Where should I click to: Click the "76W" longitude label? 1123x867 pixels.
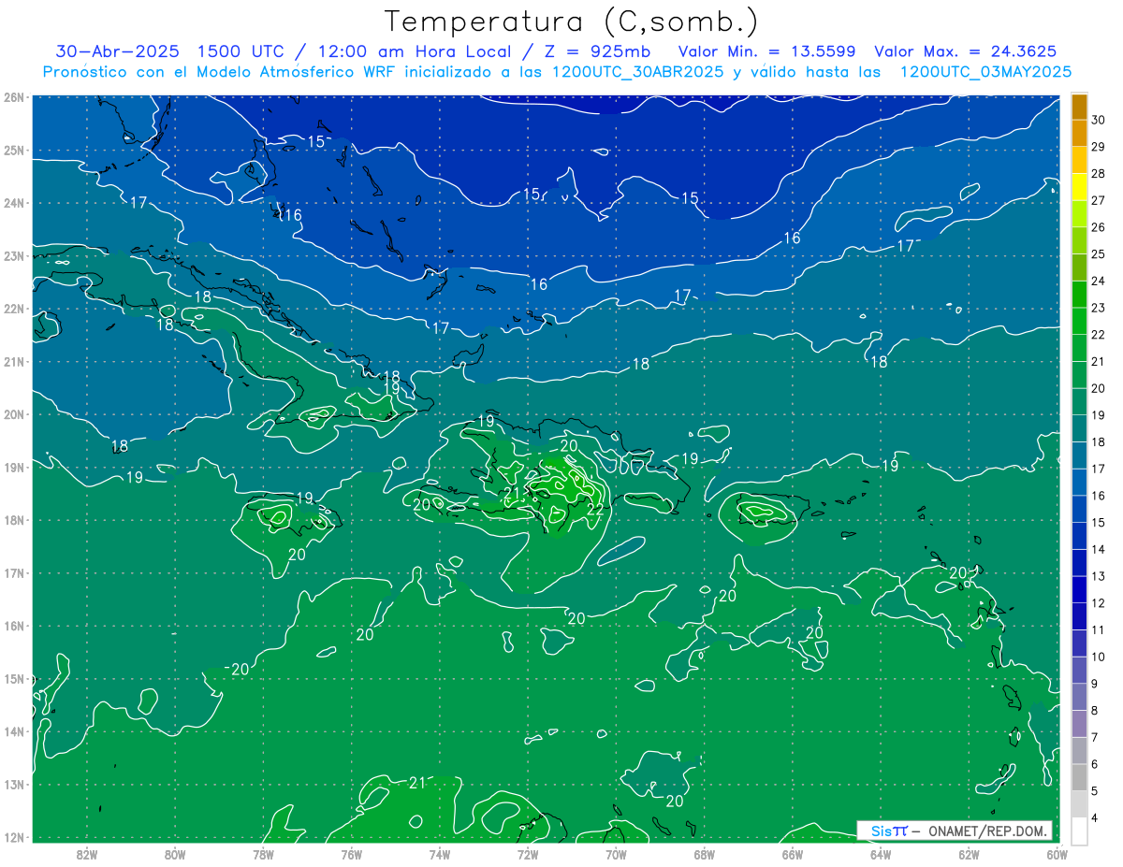pyautogui.click(x=351, y=853)
